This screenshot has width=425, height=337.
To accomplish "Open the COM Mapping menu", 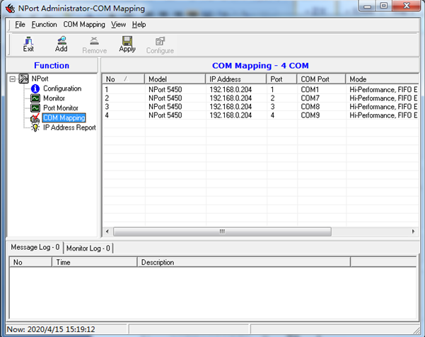I will click(x=83, y=24).
